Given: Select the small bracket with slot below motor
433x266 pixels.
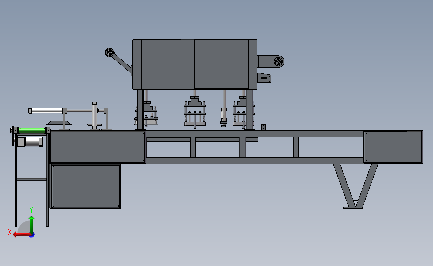Looking at the screenshot, I should click(x=264, y=78).
